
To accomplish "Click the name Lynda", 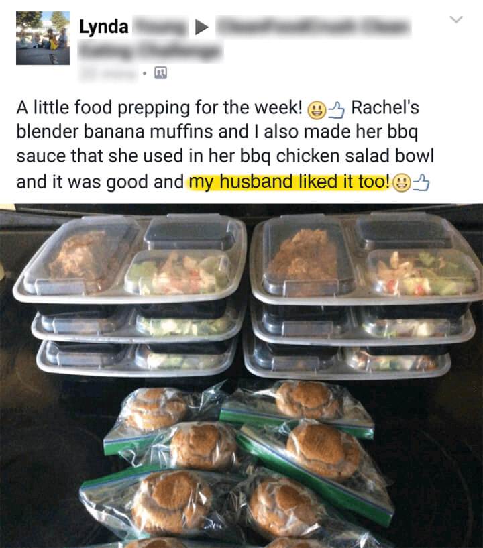I will click(104, 27).
